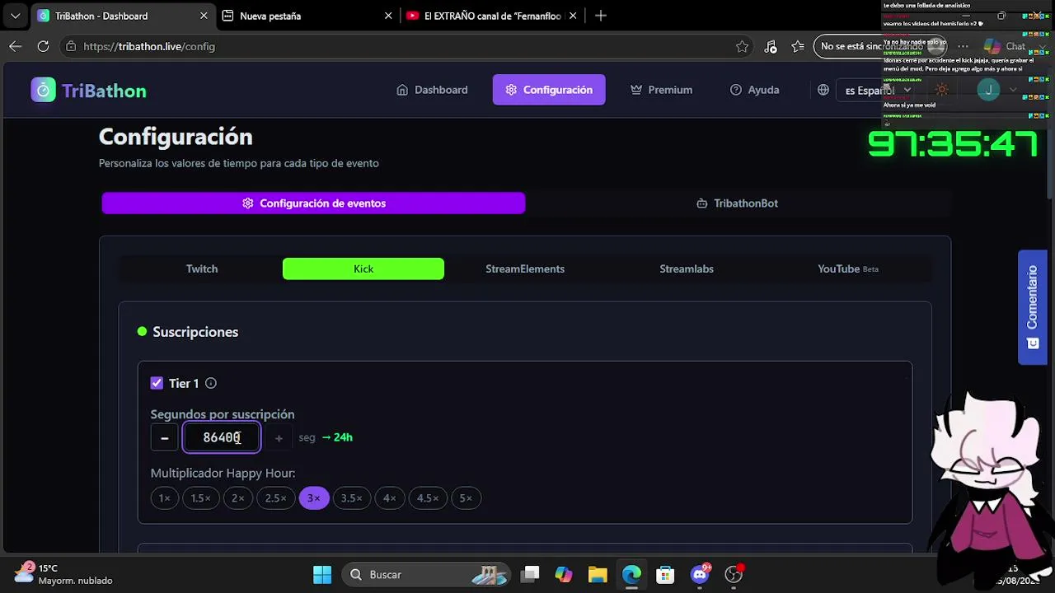The image size is (1055, 593).
Task: Click the TriBathon logo icon
Action: click(43, 90)
